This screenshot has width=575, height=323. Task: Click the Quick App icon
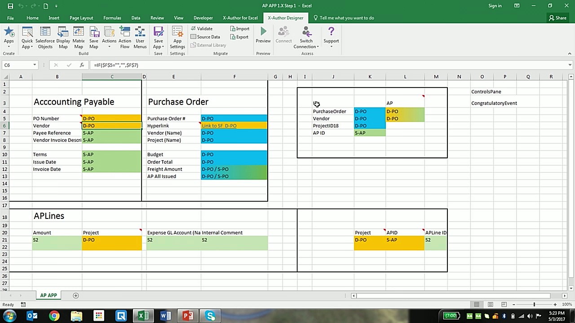coord(27,33)
